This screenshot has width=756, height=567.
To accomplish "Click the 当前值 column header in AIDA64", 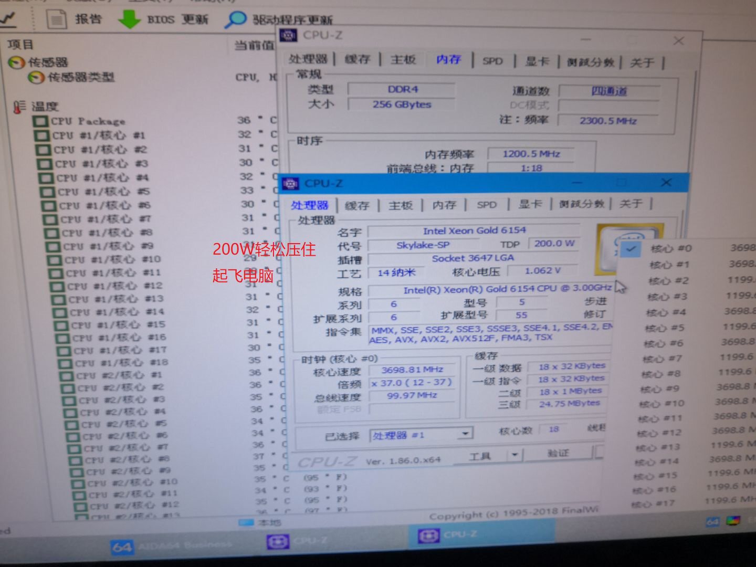I will point(254,46).
